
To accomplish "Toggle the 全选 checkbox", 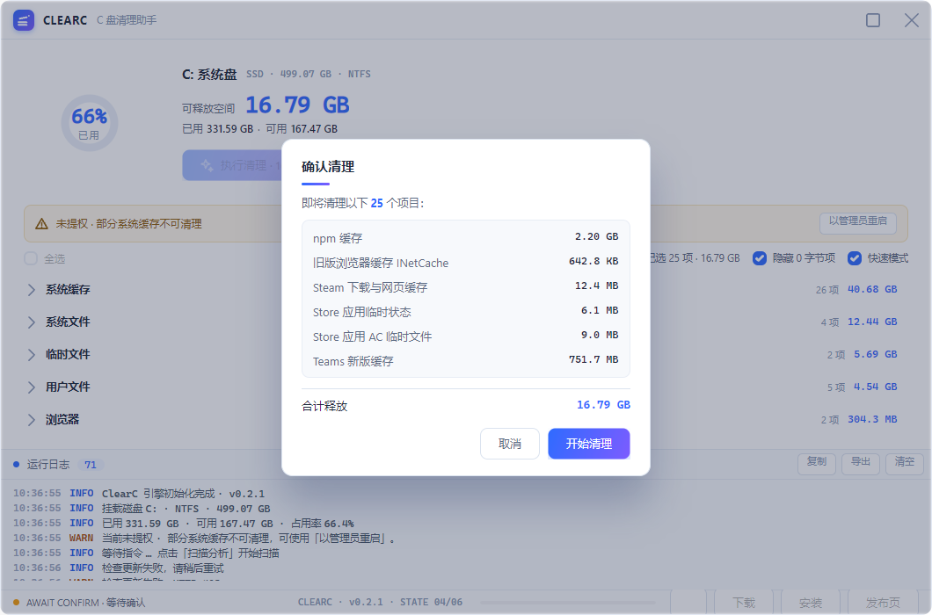I will 31,258.
